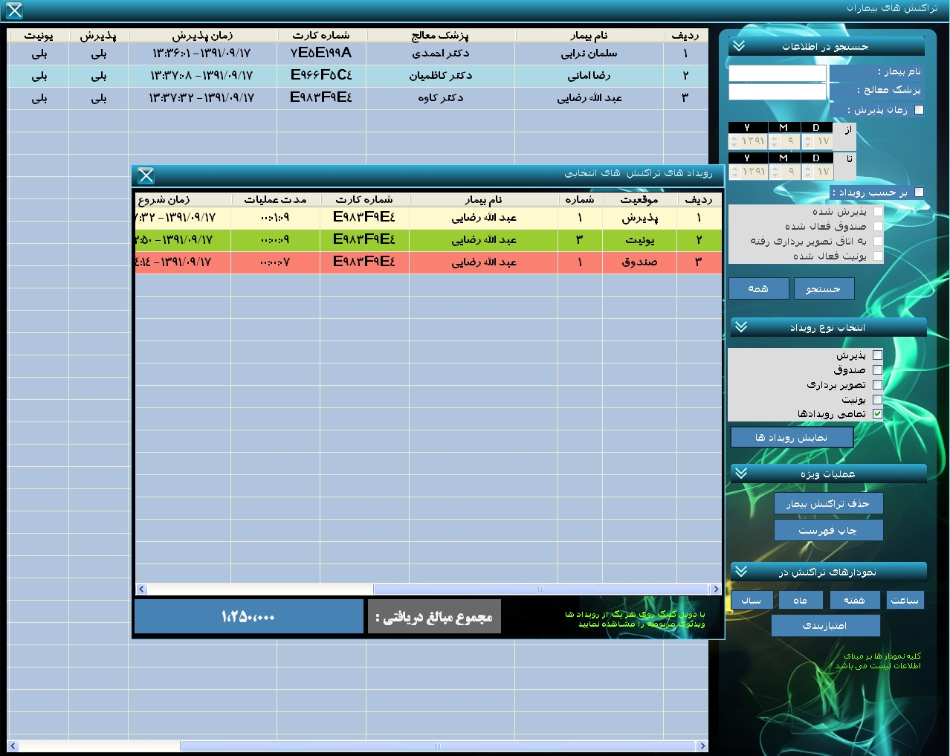Enable the زمان پذیرش checkbox

[x=919, y=110]
